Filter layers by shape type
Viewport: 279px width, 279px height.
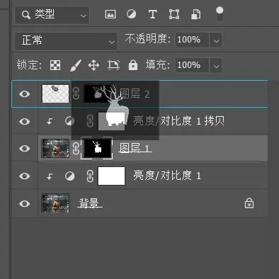point(174,14)
